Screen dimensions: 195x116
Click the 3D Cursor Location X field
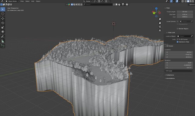click(x=179, y=52)
